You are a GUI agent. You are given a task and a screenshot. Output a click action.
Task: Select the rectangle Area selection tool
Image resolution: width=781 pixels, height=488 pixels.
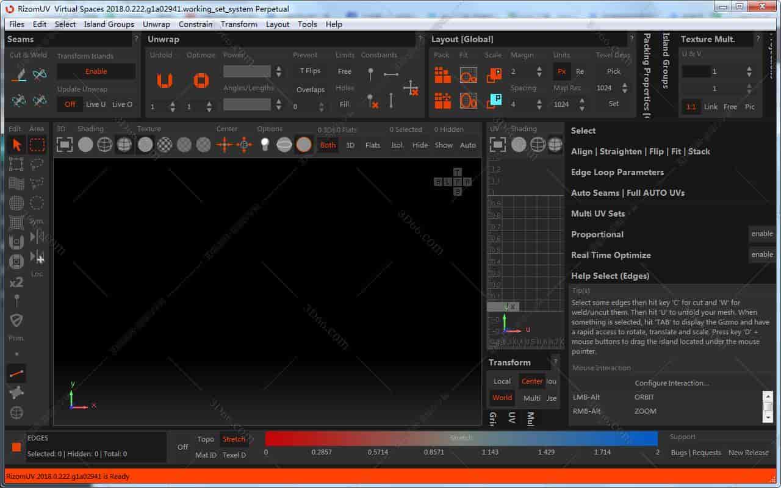pos(37,145)
